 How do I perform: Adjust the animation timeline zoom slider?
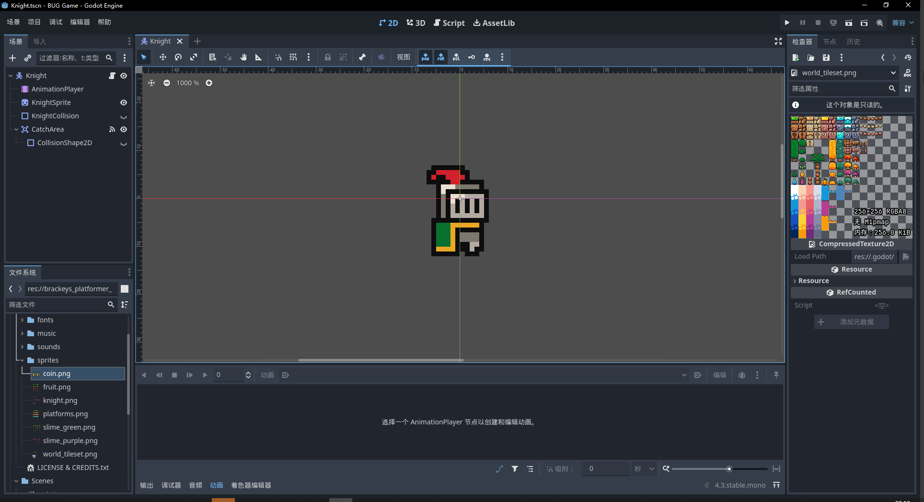[x=729, y=469]
